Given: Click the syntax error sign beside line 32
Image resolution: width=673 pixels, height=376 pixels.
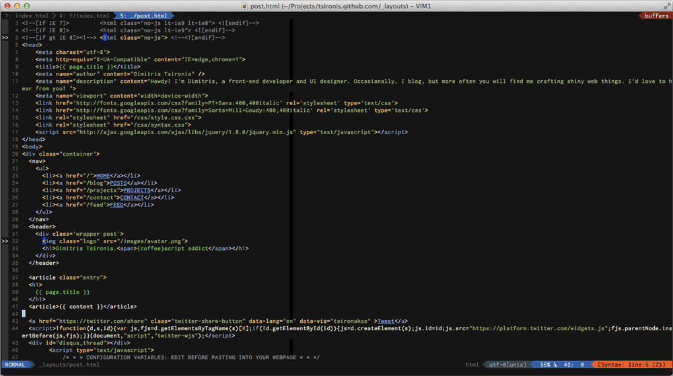Looking at the screenshot, I should tap(5, 241).
